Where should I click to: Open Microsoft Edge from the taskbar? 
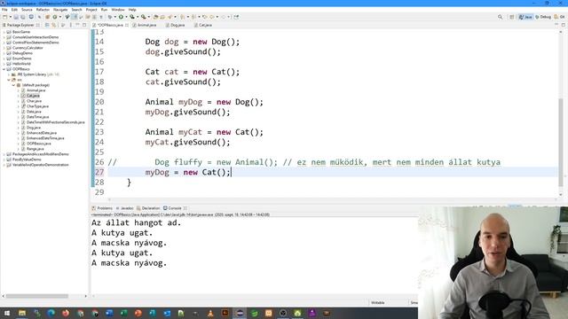pos(51,313)
